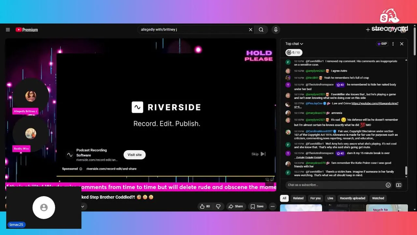Go to YouTube Premium home logo
417x235 pixels.
[27, 30]
